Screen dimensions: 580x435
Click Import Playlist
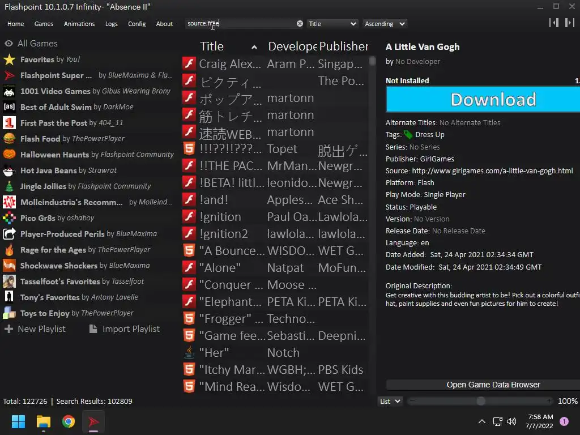125,329
